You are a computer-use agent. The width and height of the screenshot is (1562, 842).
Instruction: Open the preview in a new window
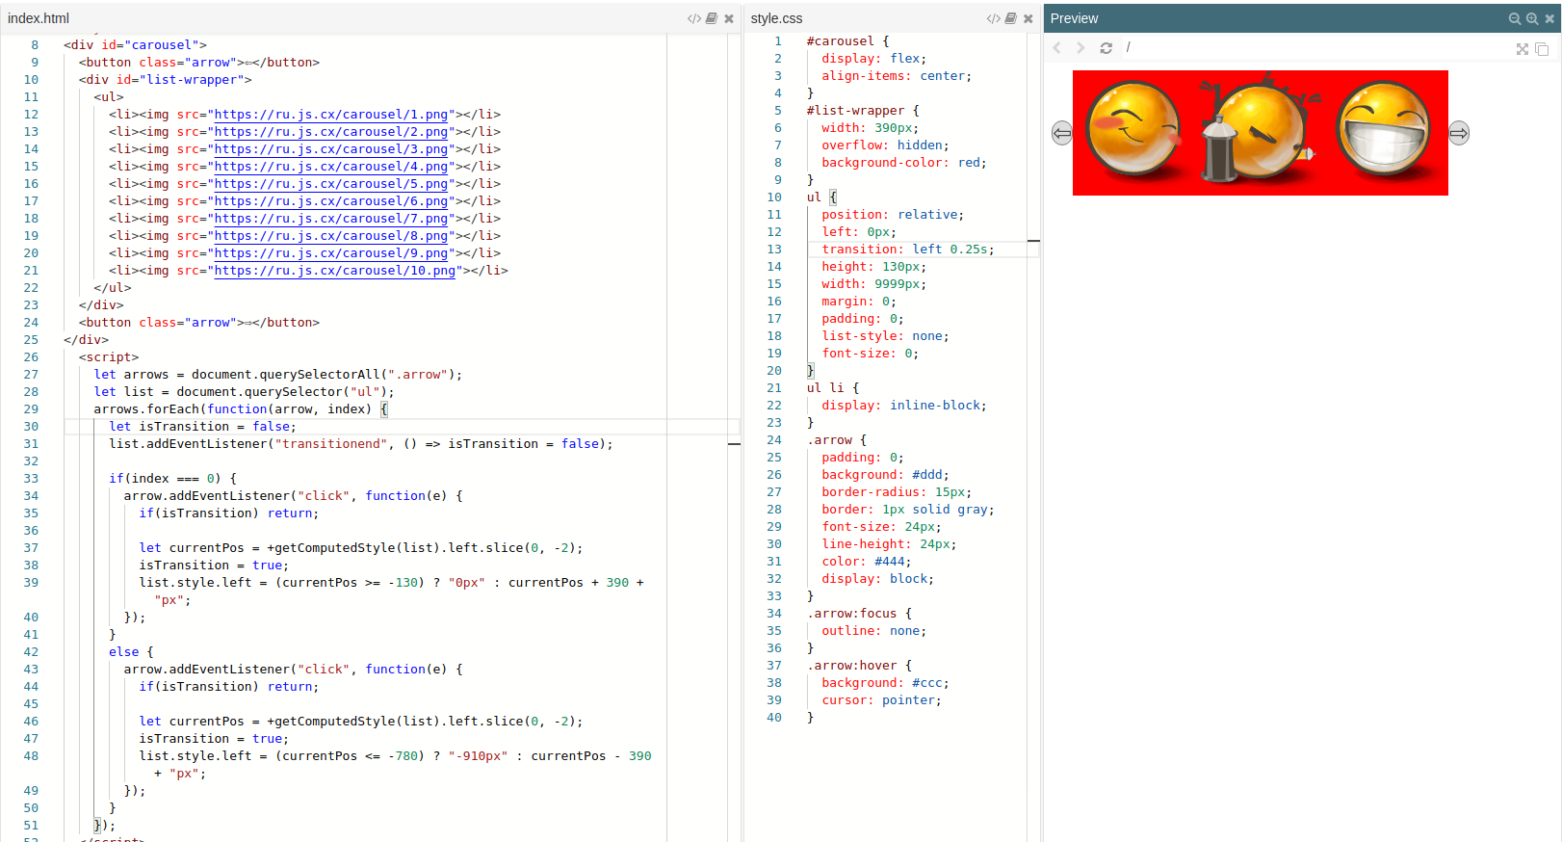(1542, 49)
